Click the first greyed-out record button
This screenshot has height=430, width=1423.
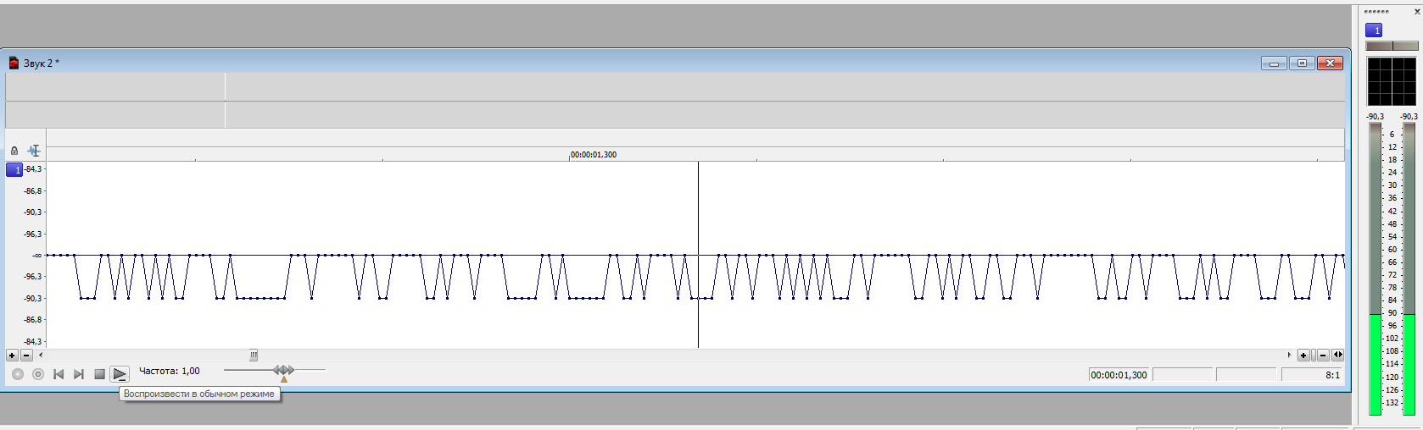[x=18, y=374]
